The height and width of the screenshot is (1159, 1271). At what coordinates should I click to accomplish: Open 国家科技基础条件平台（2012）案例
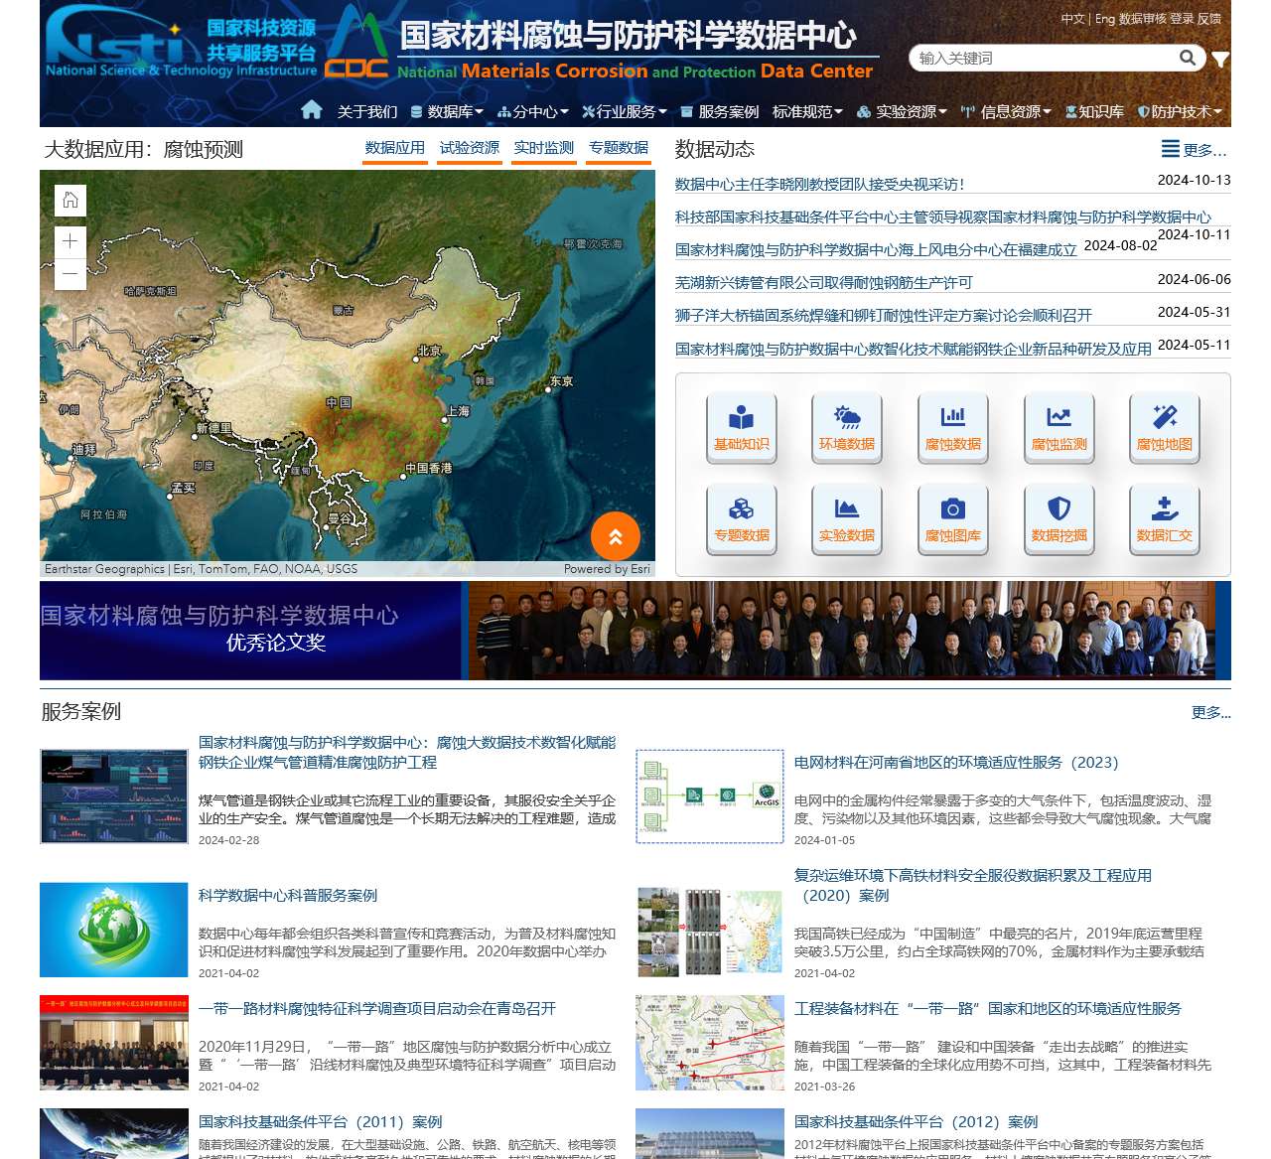[916, 1121]
